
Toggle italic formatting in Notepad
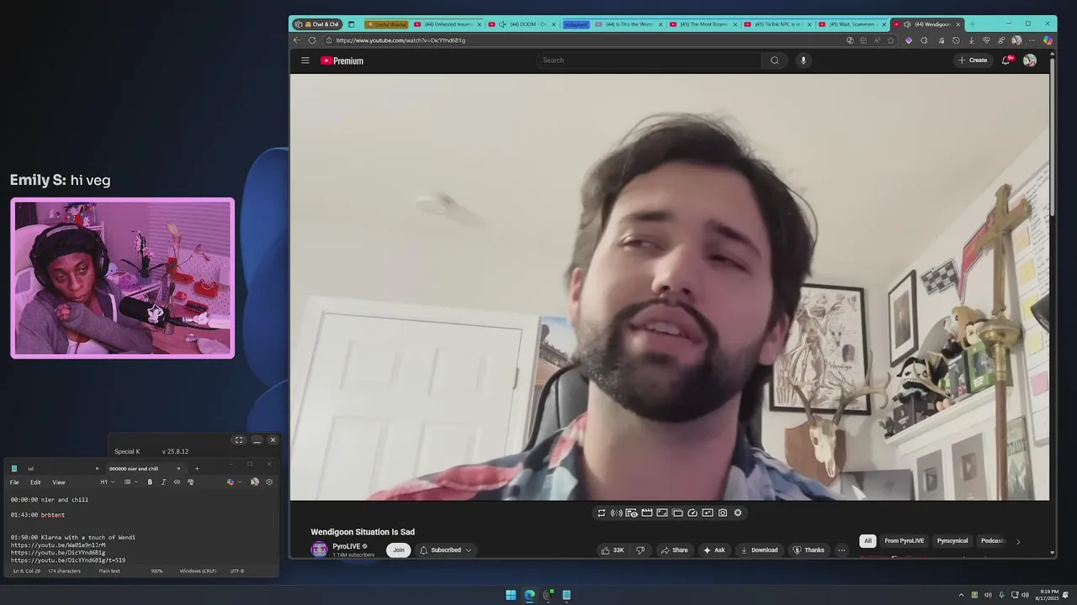pyautogui.click(x=163, y=482)
